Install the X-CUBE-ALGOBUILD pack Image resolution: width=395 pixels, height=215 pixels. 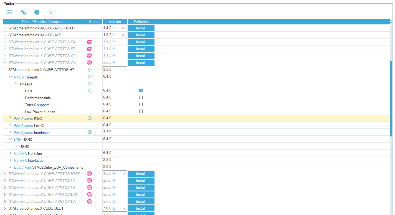141,28
